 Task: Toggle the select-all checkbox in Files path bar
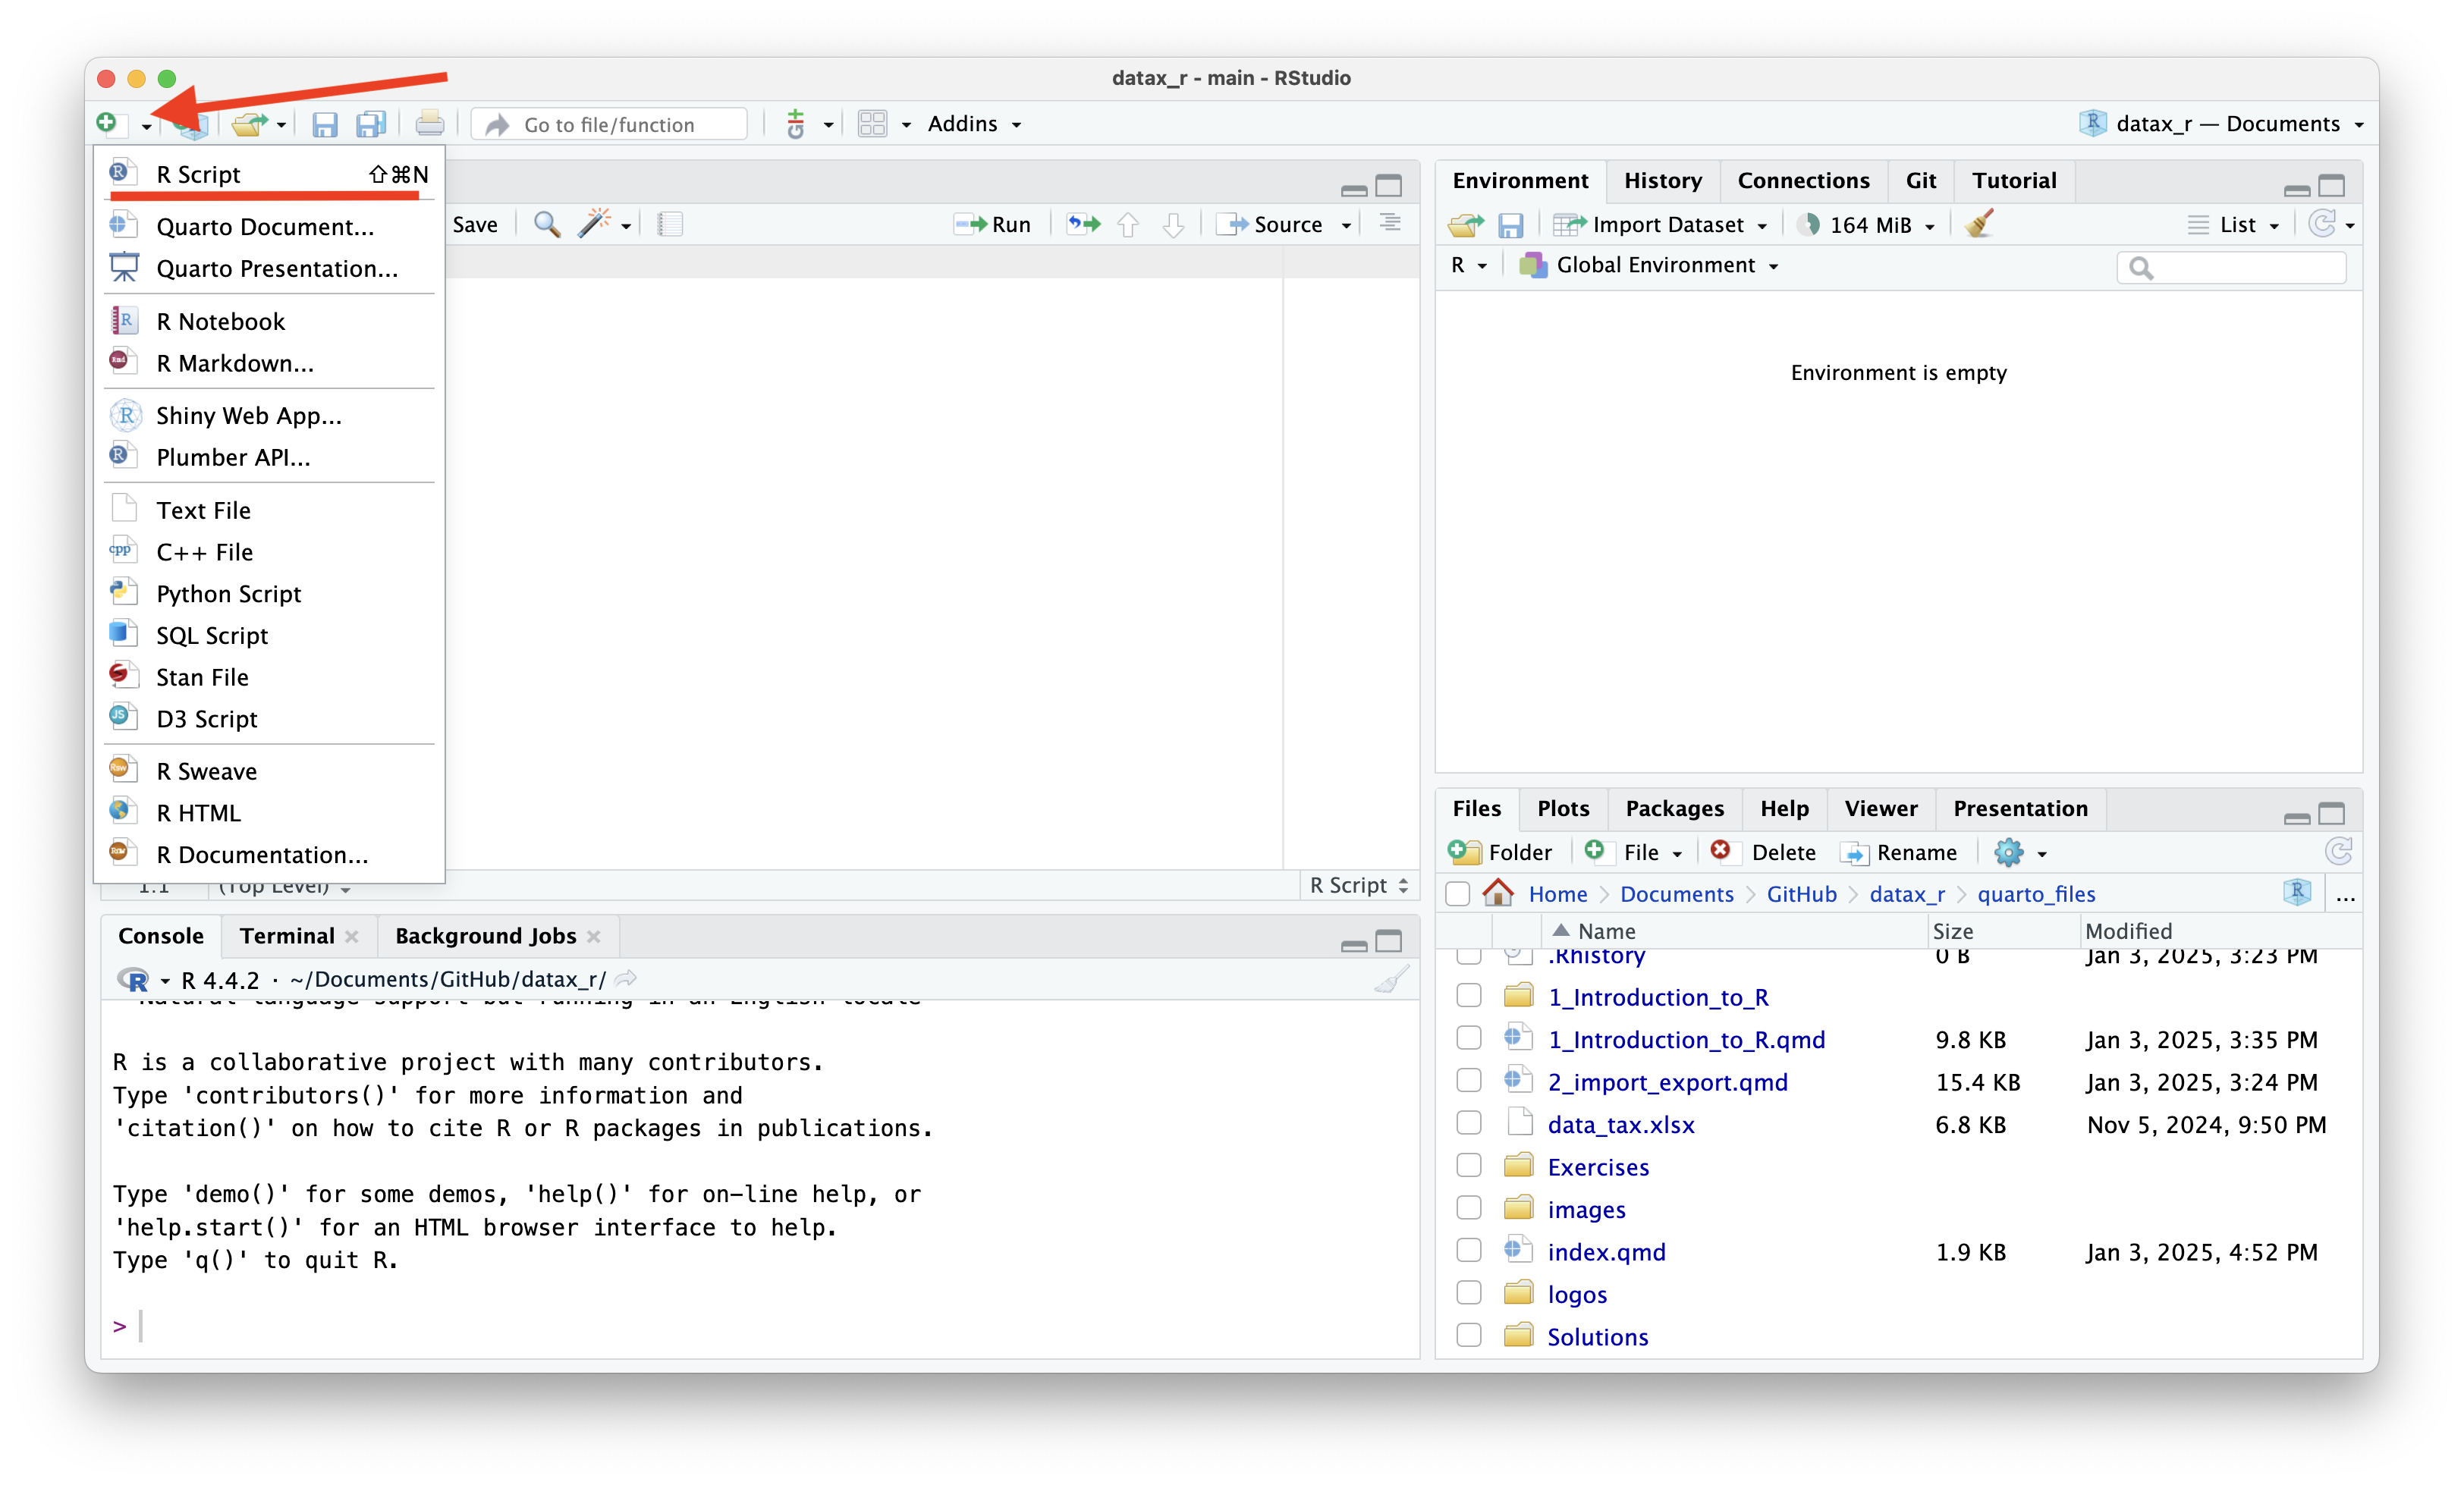point(1458,894)
